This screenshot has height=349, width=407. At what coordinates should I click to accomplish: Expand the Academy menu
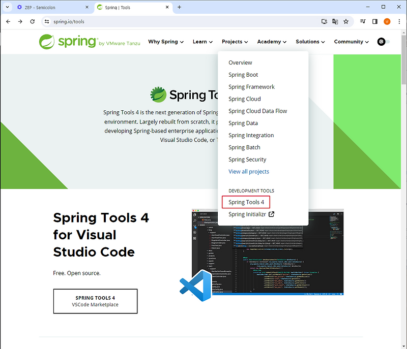pos(272,42)
